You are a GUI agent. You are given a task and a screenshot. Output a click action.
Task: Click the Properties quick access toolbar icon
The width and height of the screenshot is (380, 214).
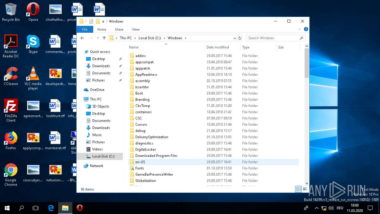point(91,21)
